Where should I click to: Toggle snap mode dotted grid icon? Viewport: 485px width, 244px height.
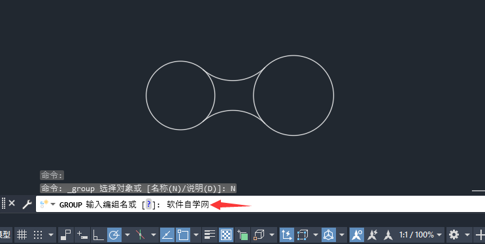point(38,235)
